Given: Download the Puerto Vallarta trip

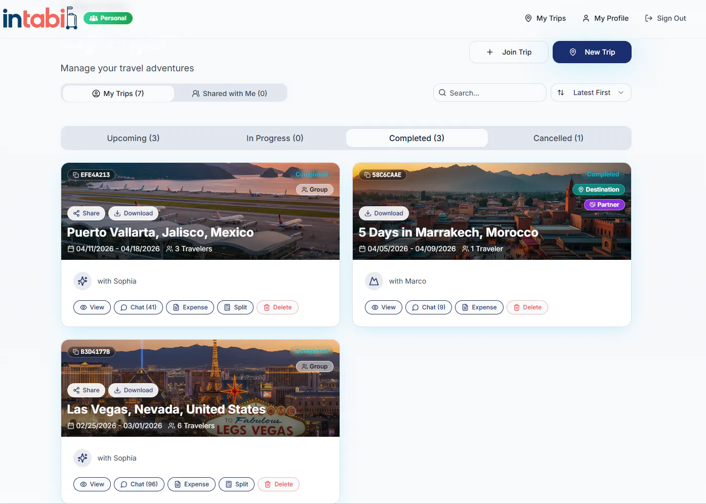Looking at the screenshot, I should (134, 213).
